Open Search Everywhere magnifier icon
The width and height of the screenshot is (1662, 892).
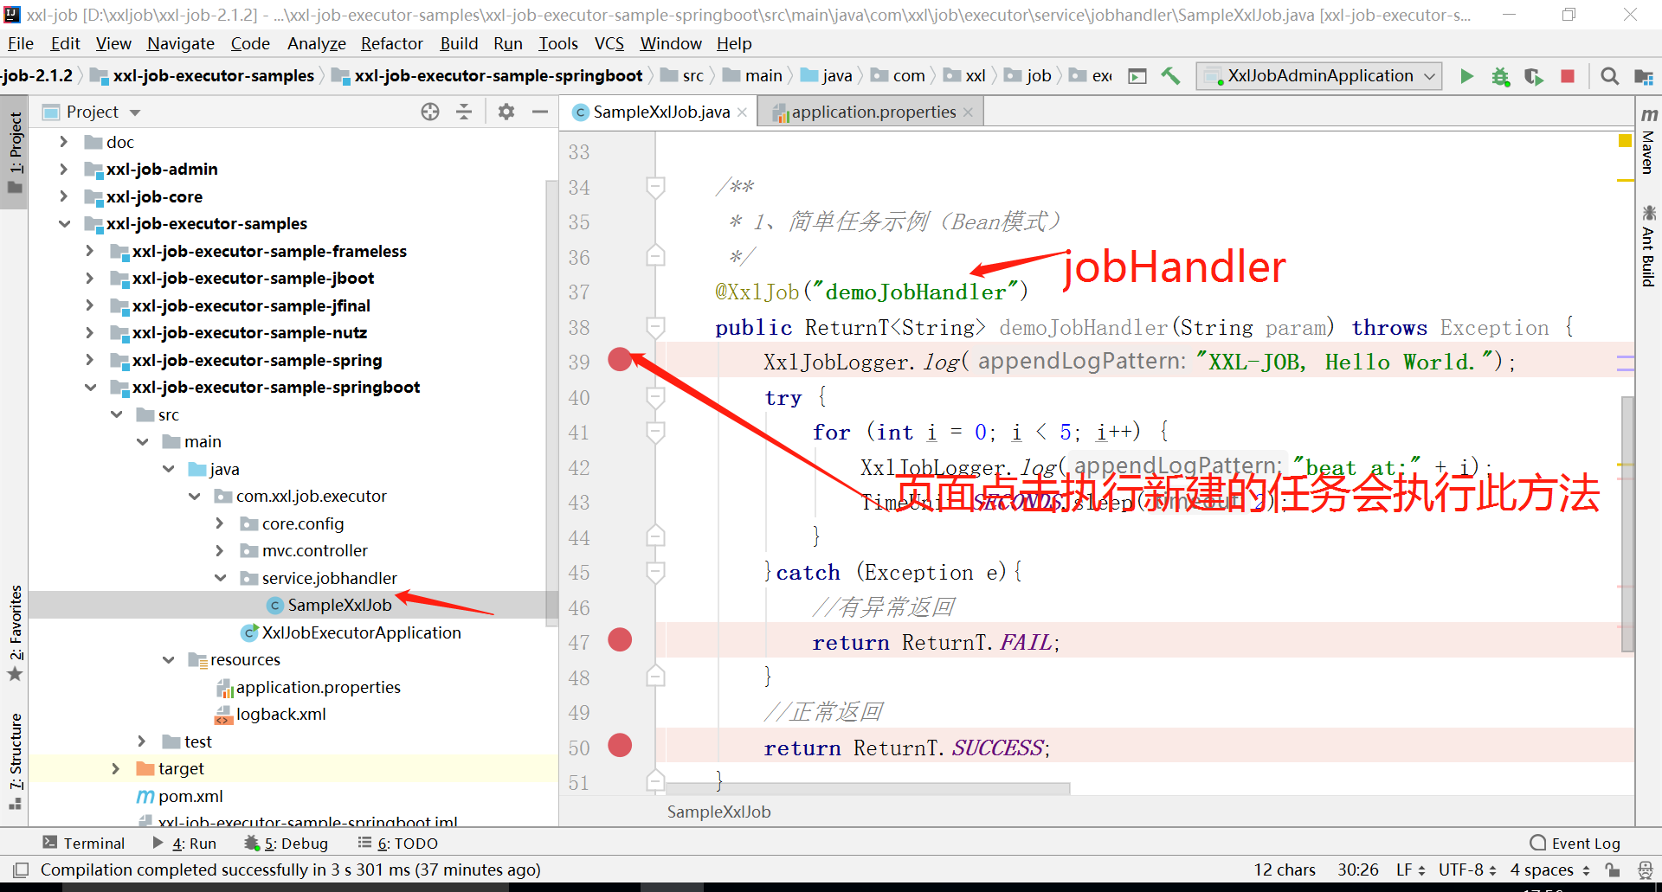(x=1609, y=76)
